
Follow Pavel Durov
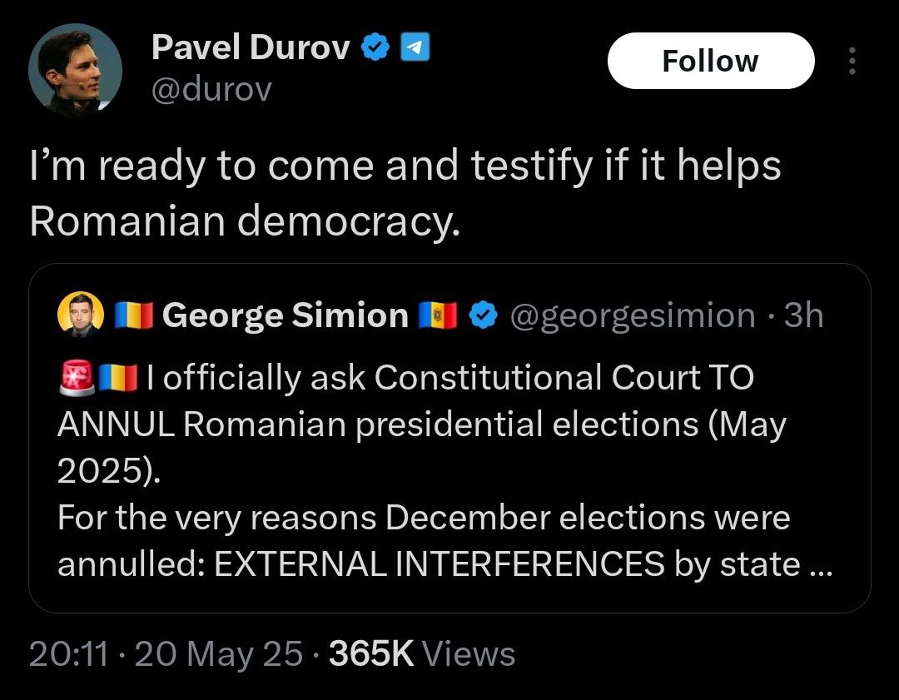[710, 61]
